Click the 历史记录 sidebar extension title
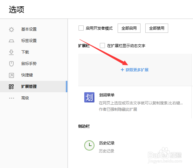Image resolution: width=193 pixels, height=168 pixels. pyautogui.click(x=107, y=143)
